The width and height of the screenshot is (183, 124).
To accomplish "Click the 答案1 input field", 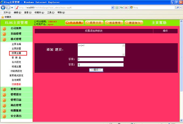I will [100, 59].
